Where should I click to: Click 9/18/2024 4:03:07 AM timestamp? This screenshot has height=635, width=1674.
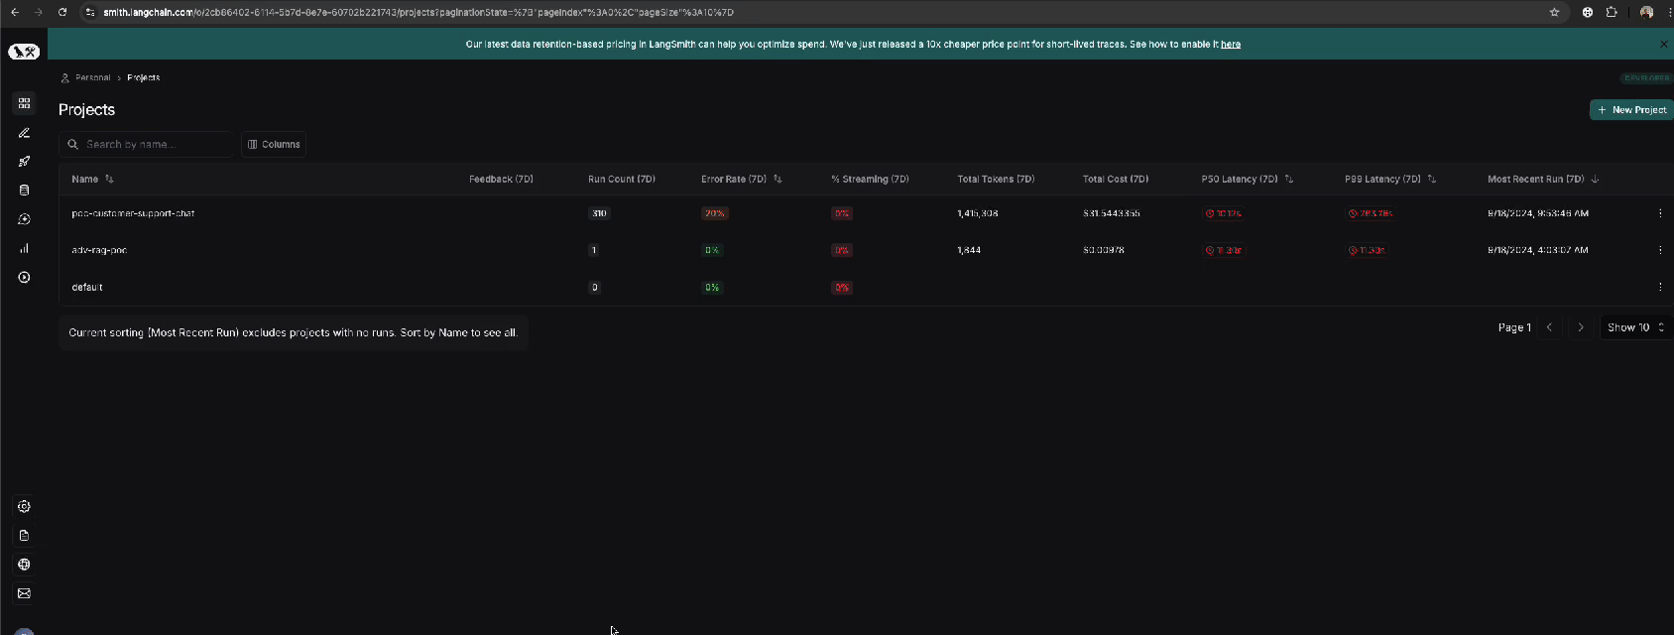coord(1538,250)
